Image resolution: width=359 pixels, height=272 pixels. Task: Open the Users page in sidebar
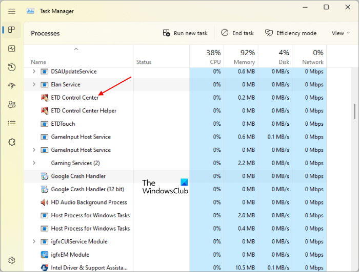12,104
